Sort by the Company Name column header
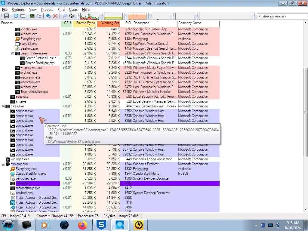The width and height of the screenshot is (308, 231). coord(199,23)
